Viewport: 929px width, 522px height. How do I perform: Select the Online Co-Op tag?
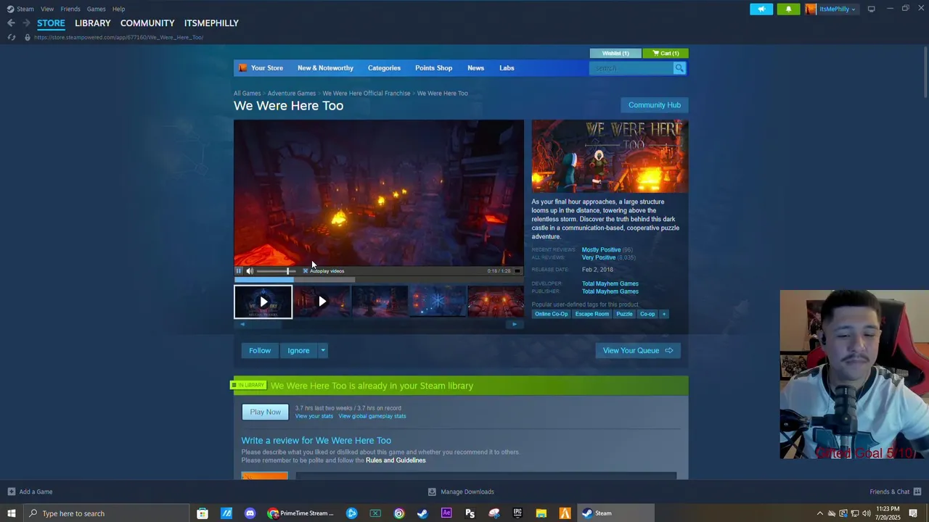tap(551, 314)
